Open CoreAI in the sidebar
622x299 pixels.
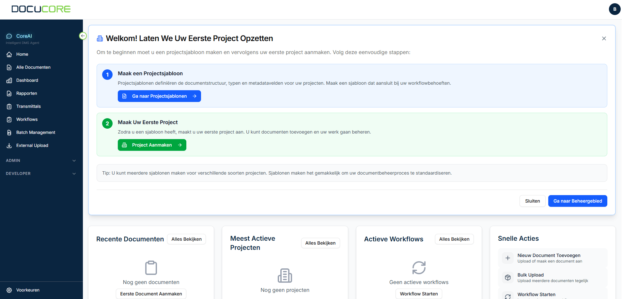point(24,36)
